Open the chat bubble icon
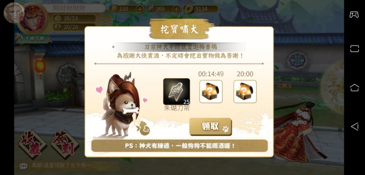 coord(24,166)
